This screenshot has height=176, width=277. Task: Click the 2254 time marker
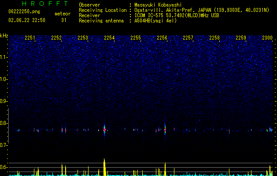coord(109,38)
